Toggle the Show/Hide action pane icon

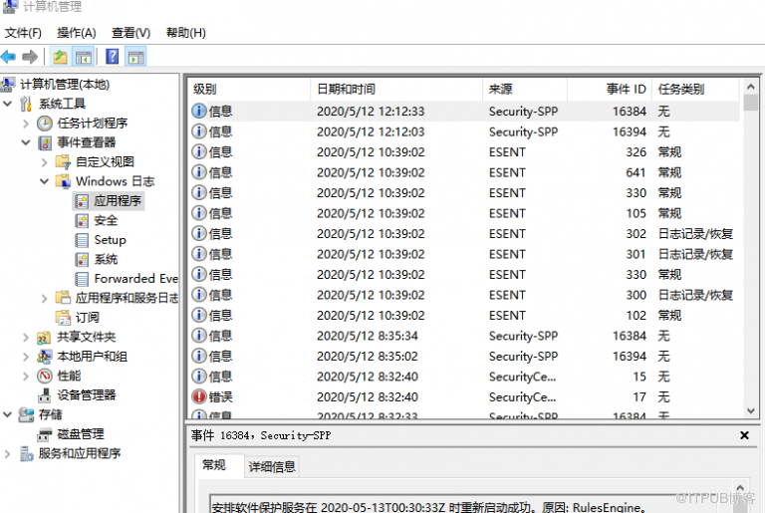(x=136, y=57)
